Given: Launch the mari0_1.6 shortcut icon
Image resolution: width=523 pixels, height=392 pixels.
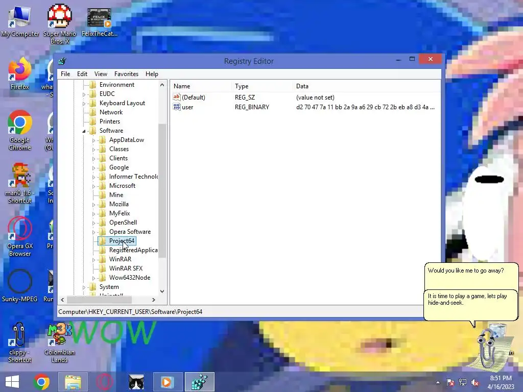Looking at the screenshot, I should pyautogui.click(x=20, y=183).
